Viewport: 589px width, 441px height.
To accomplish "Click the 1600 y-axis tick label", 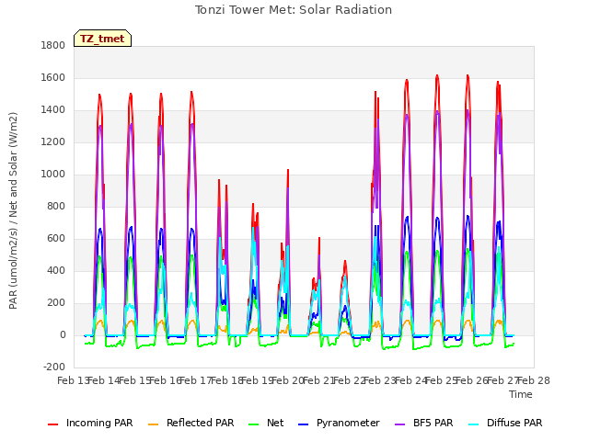I will point(53,78).
